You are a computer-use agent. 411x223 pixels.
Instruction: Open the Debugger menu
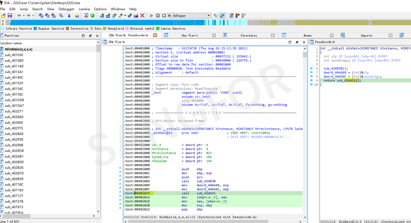coord(66,9)
